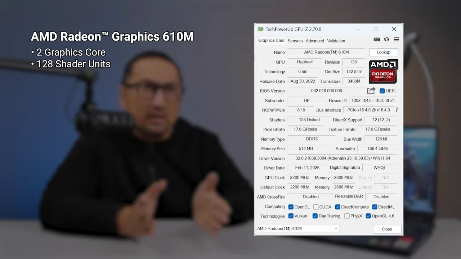Open the Advanced tab
Viewport: 461px width, 259px height.
pyautogui.click(x=315, y=41)
